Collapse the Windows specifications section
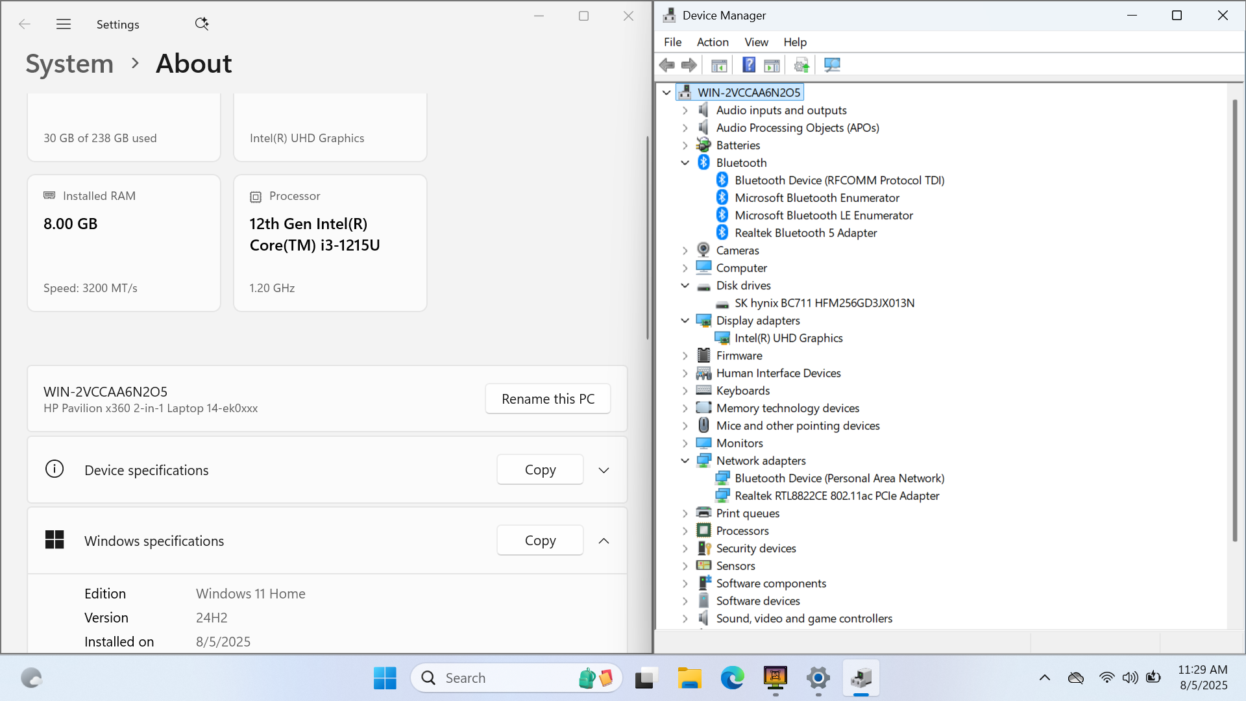The image size is (1246, 701). [x=604, y=541]
